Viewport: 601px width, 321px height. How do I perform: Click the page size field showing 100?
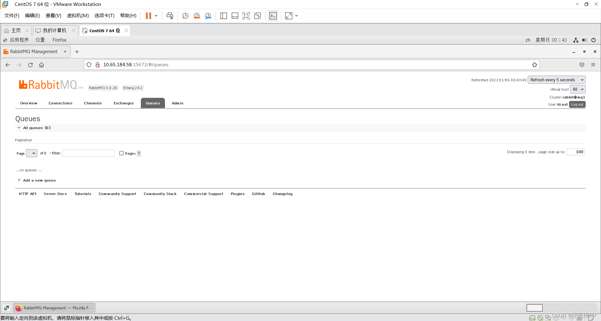point(575,152)
